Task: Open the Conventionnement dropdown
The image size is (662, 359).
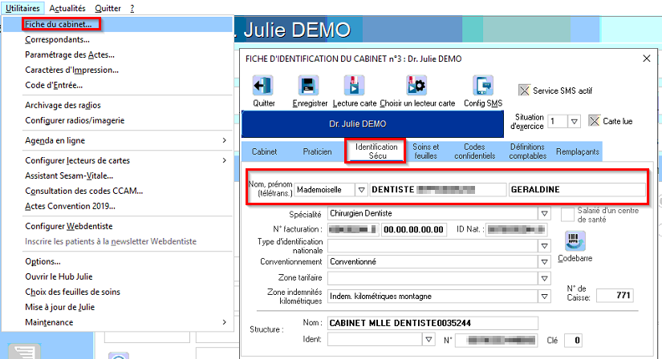Action: click(x=544, y=262)
